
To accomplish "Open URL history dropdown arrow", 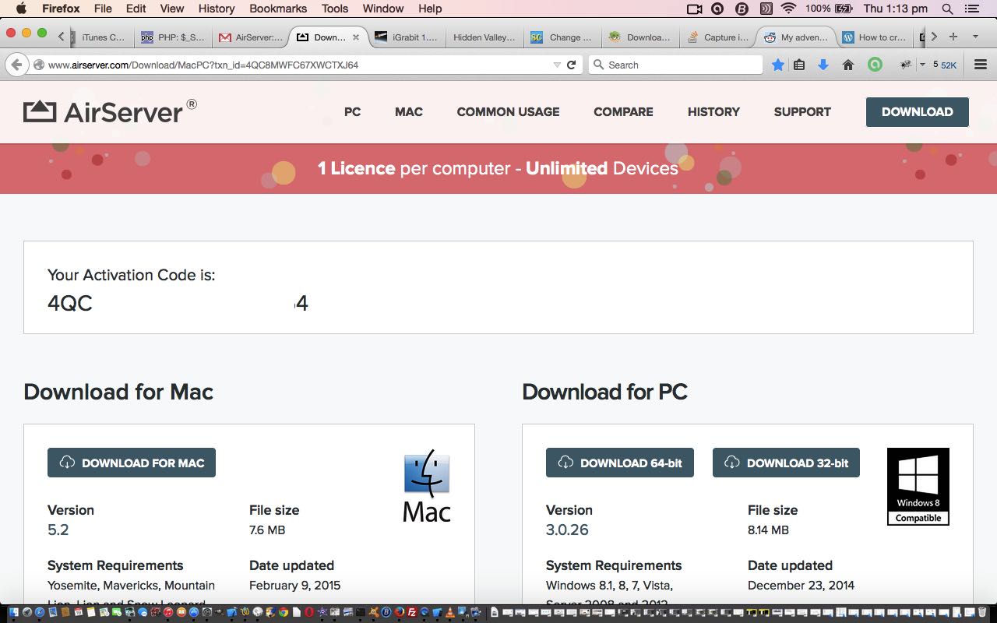I will tap(556, 65).
